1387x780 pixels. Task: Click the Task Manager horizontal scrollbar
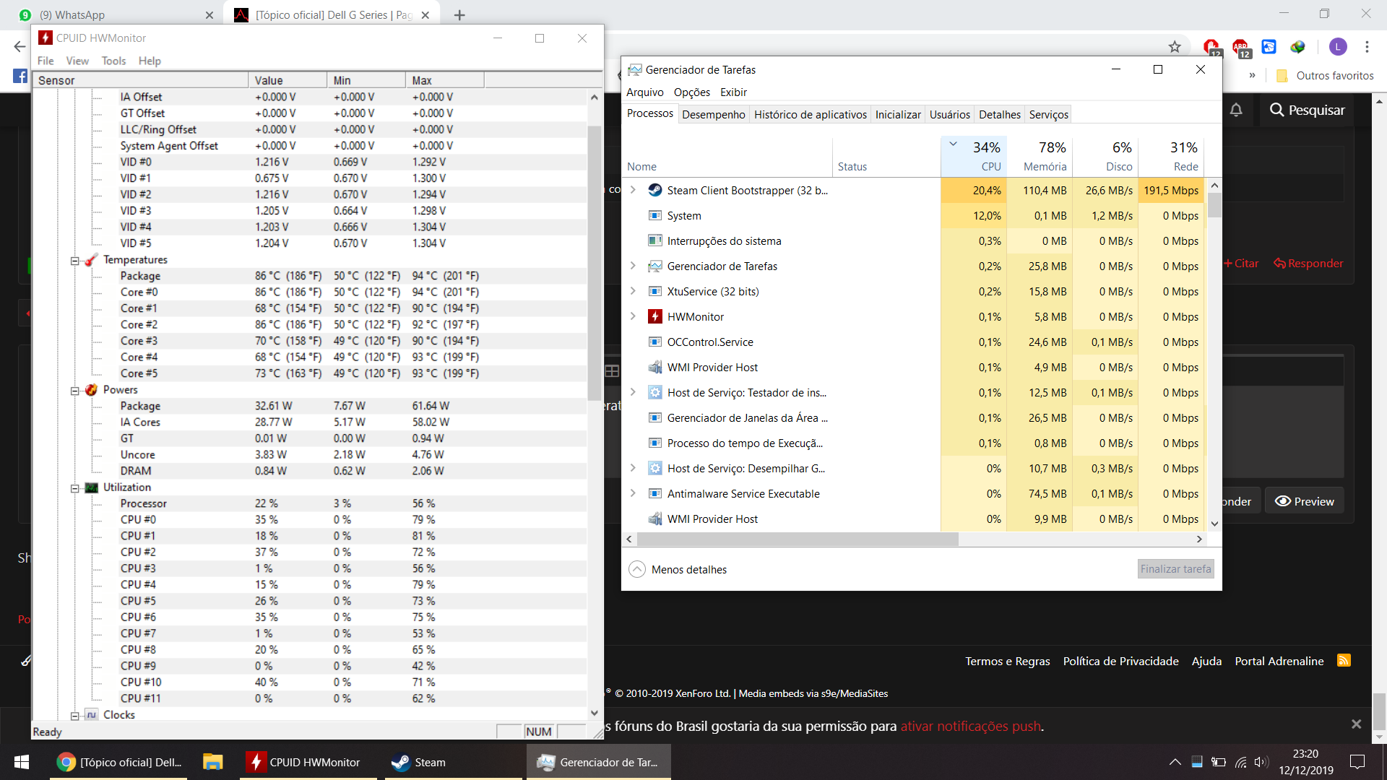pyautogui.click(x=798, y=539)
